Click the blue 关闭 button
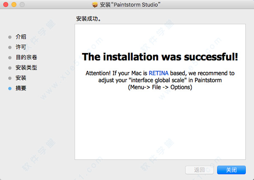The width and height of the screenshot is (254, 180). [231, 170]
